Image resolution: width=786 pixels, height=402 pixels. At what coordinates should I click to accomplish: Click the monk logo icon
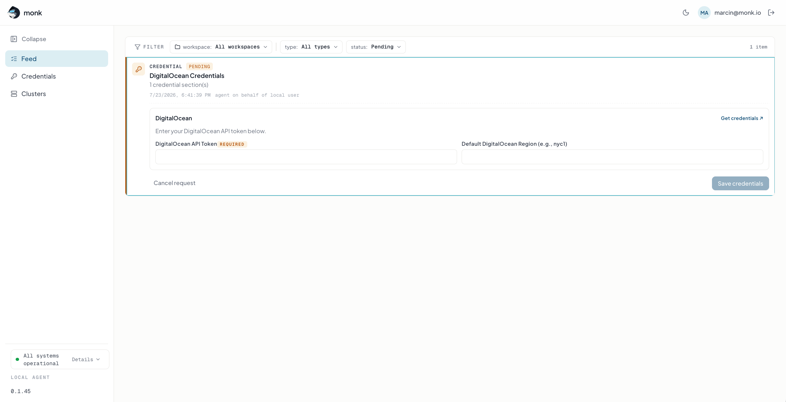[x=14, y=13]
